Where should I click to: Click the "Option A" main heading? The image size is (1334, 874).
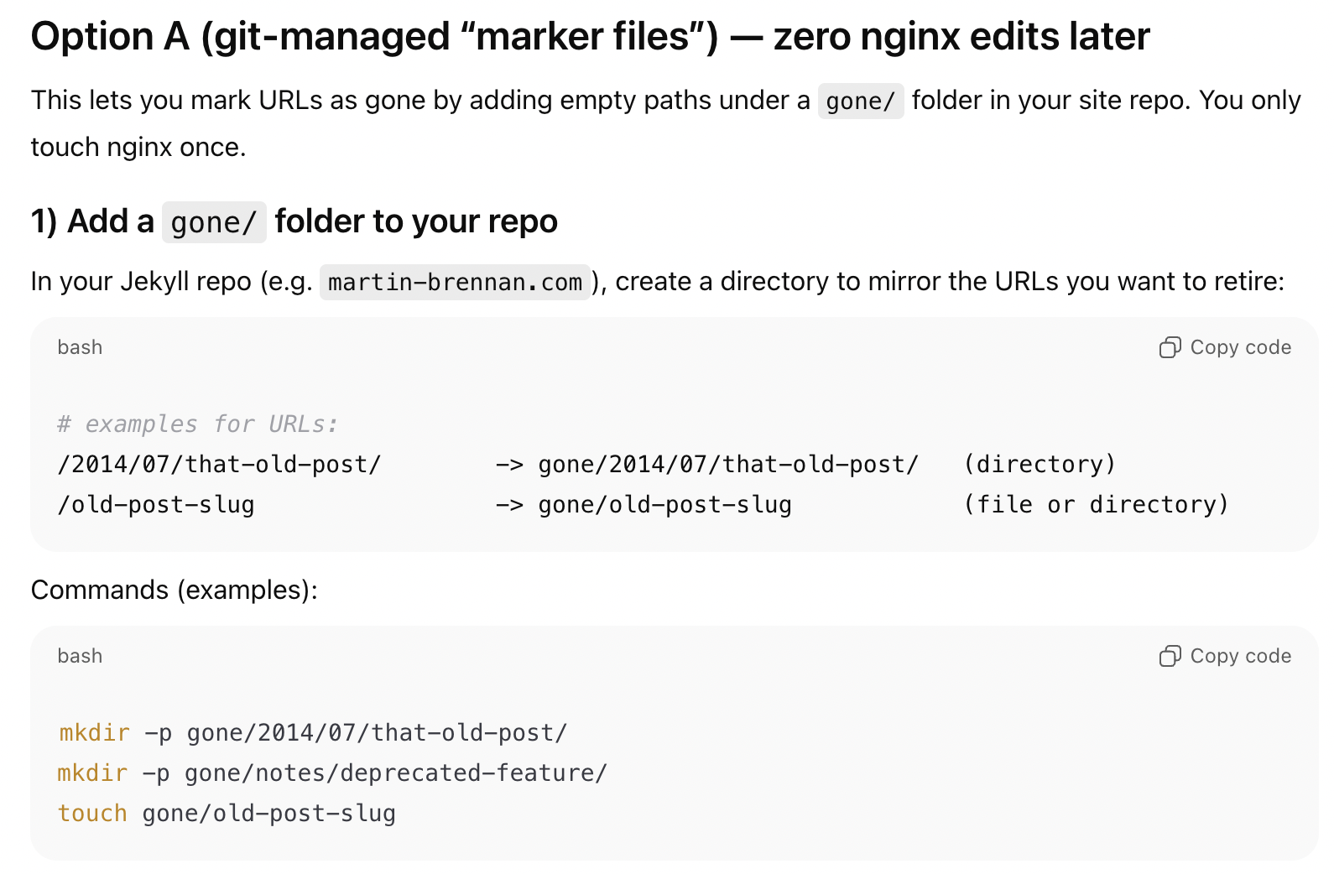590,37
